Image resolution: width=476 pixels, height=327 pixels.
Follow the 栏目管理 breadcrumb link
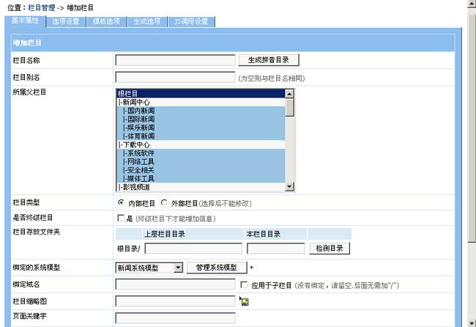(41, 7)
